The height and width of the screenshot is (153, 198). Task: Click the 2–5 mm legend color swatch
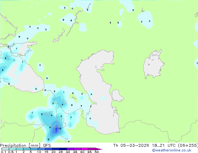[27, 149]
